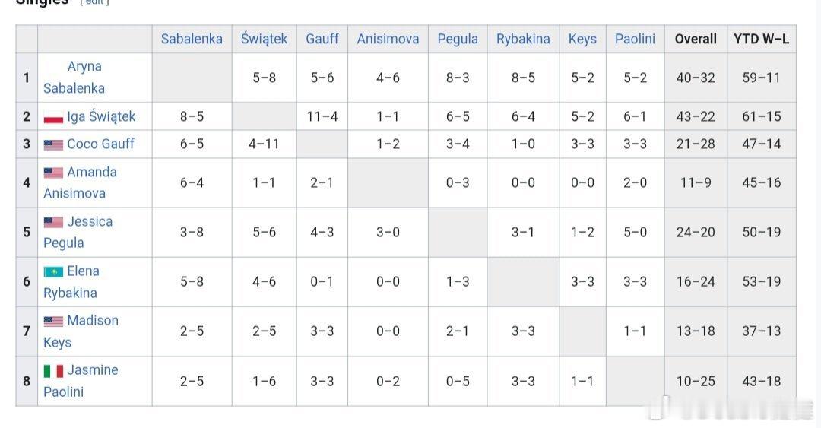
Task: Click the US flag beside Madison Keys
Action: 53,321
